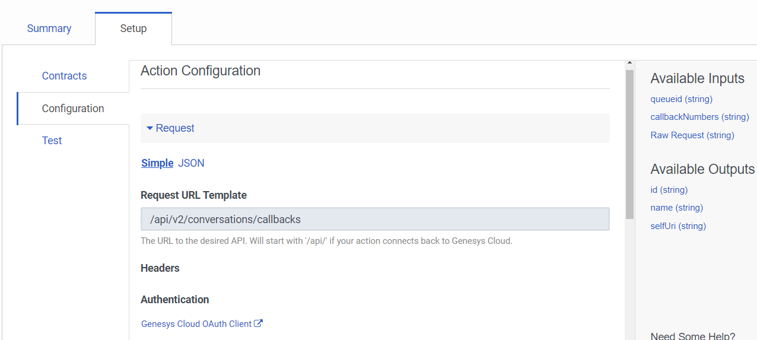Select the Setup tab

pyautogui.click(x=133, y=28)
